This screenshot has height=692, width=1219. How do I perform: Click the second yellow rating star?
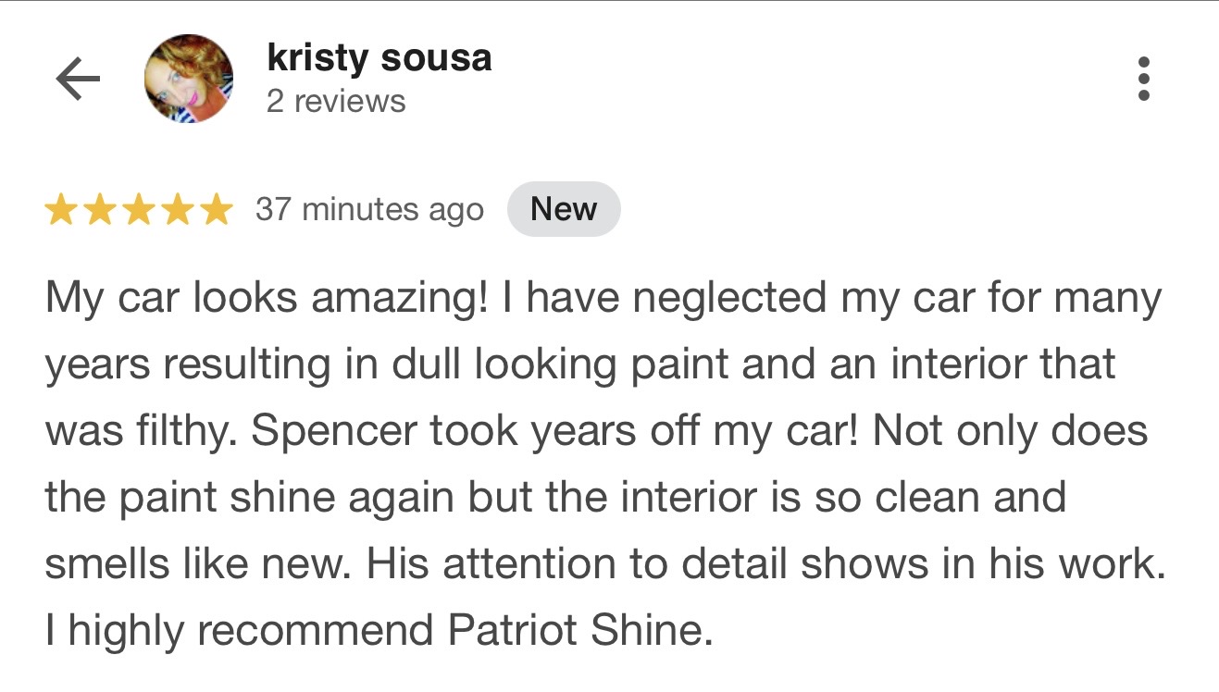(100, 210)
